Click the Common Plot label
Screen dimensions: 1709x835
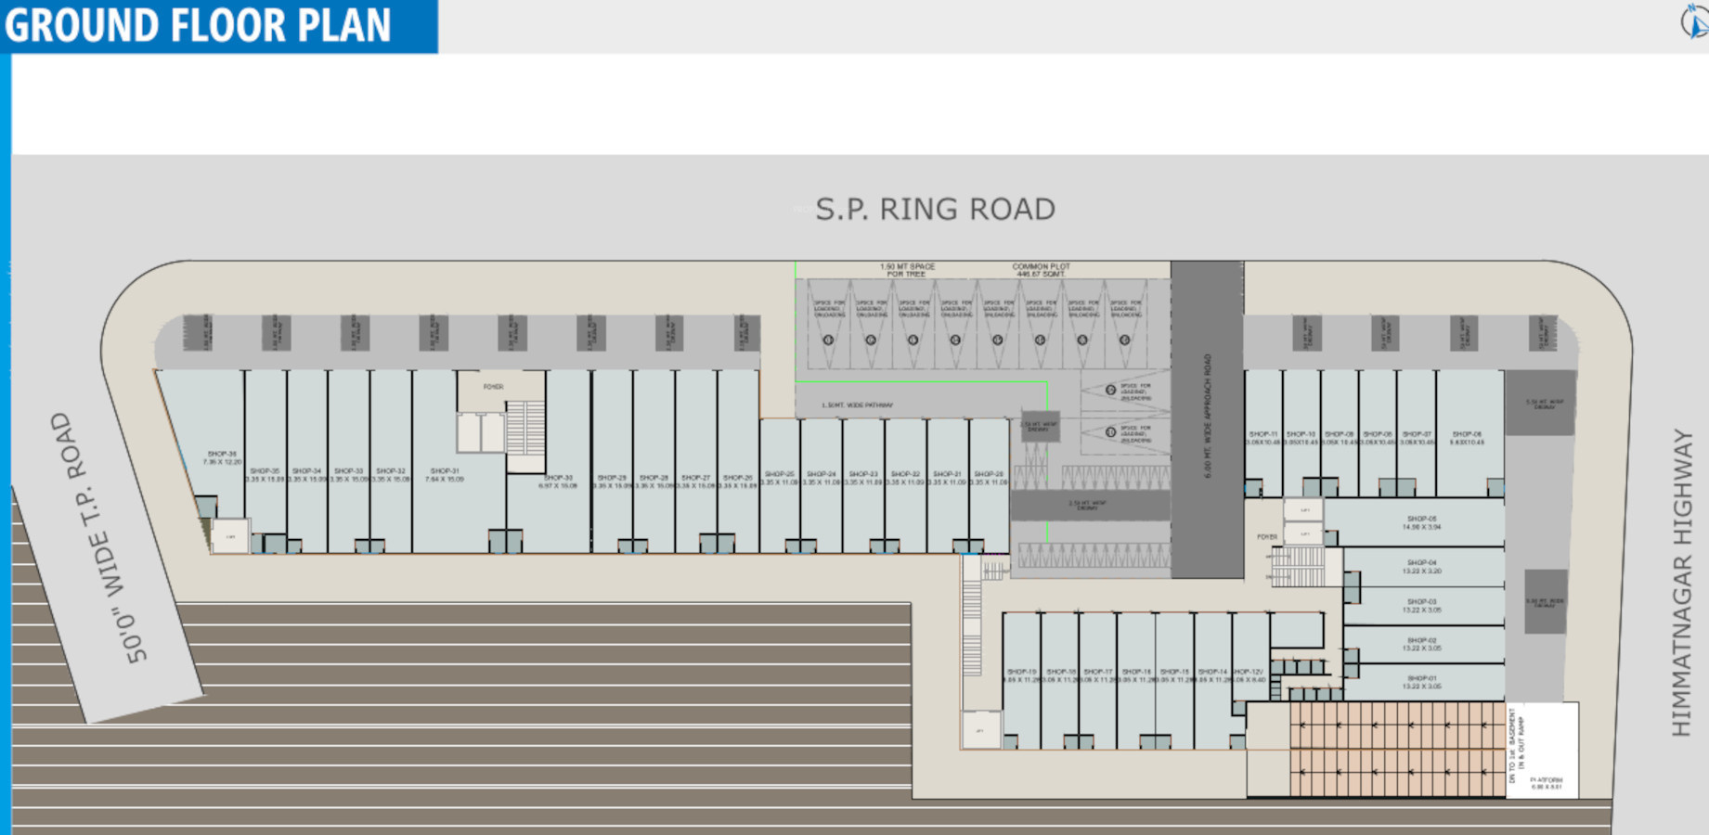click(1041, 270)
